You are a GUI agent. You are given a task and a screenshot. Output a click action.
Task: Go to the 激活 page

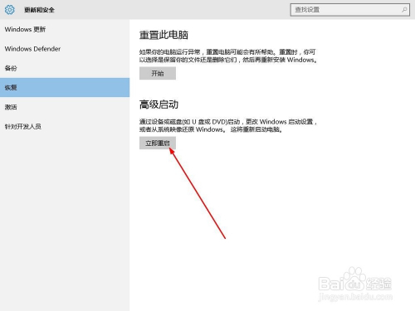(x=65, y=107)
